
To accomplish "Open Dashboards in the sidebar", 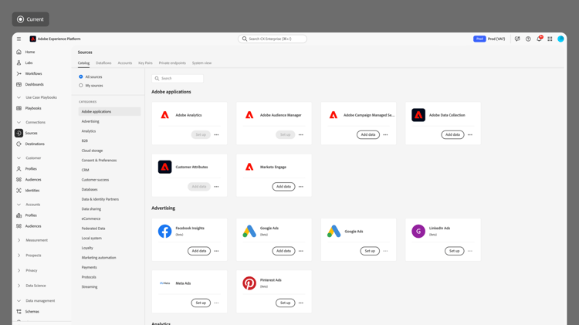I will (34, 85).
